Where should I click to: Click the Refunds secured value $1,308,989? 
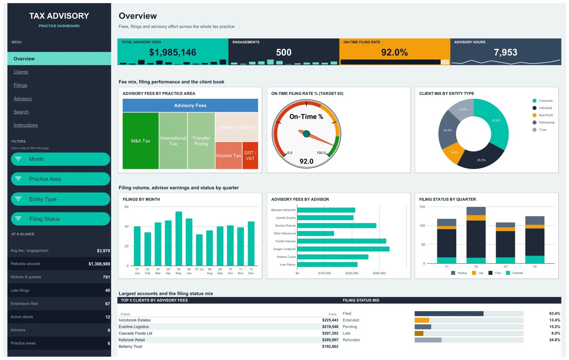click(x=99, y=264)
